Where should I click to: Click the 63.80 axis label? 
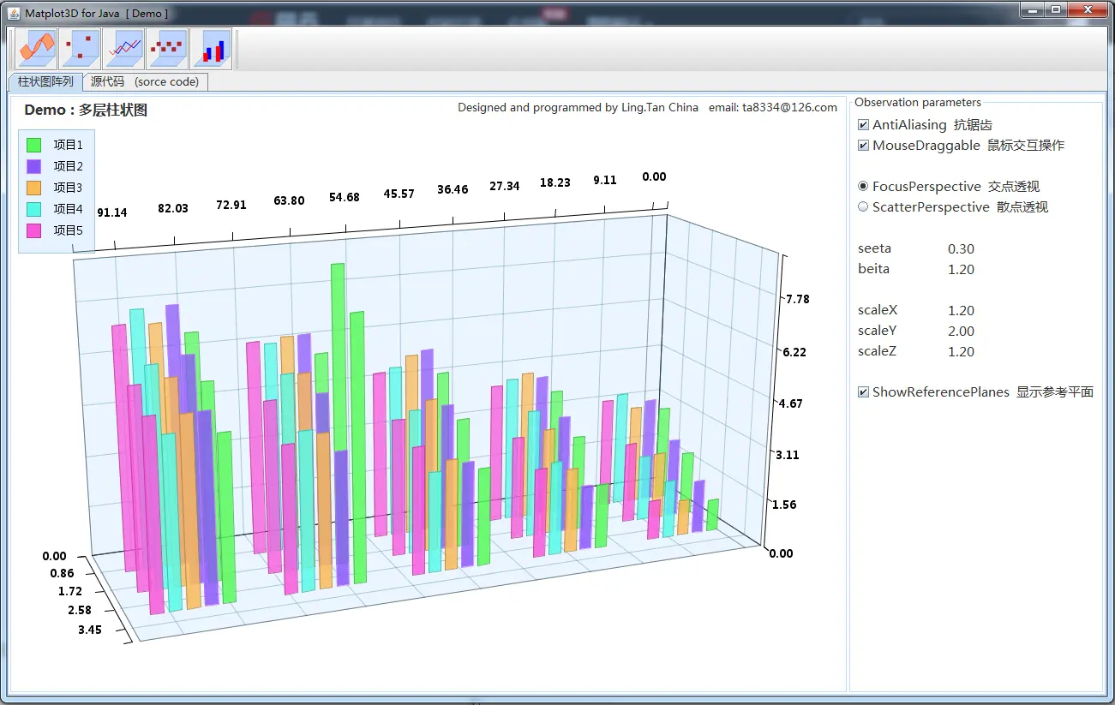point(289,201)
